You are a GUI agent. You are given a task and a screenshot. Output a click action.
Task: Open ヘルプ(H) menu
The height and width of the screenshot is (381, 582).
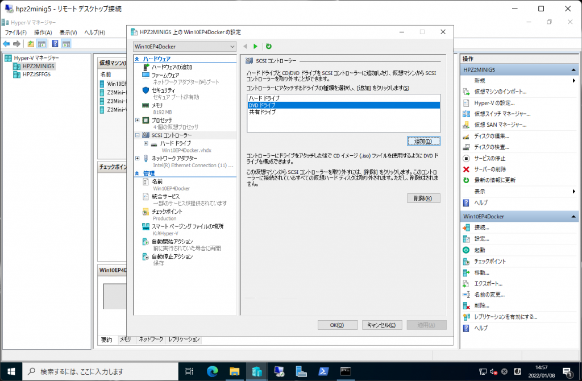95,32
